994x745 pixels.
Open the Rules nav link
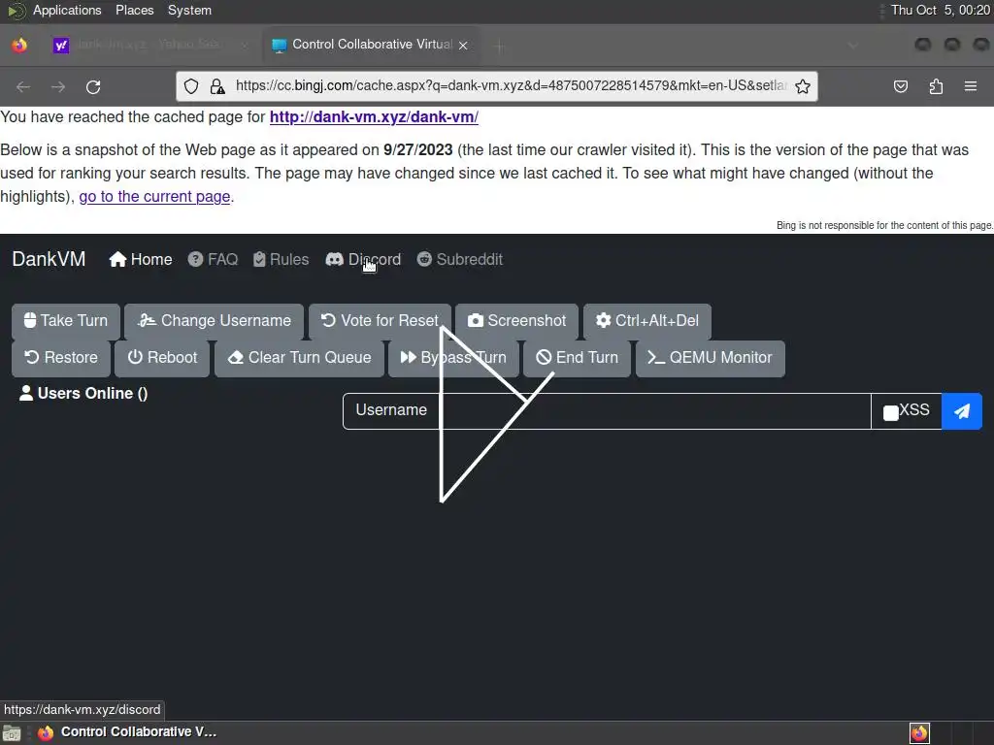[x=281, y=259]
